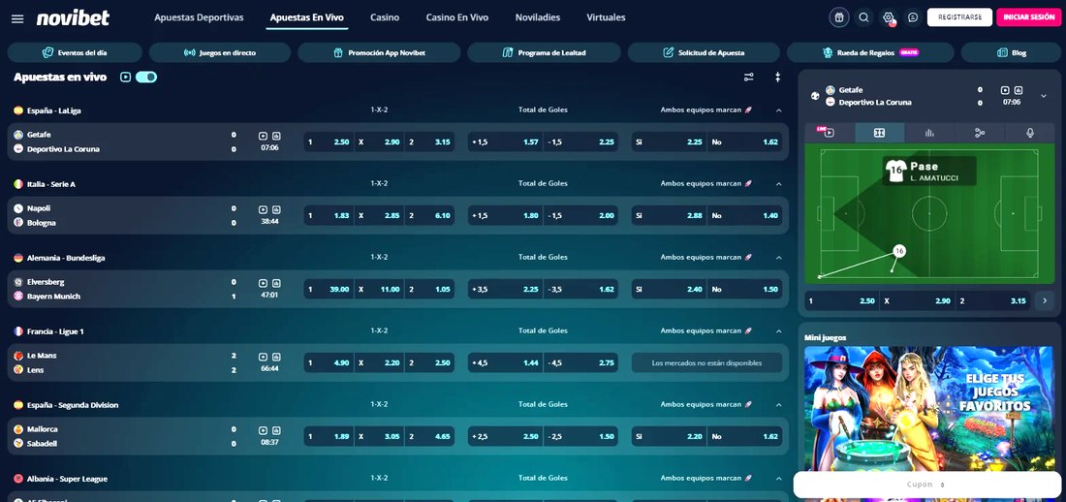Open the live chat bubble icon
Viewport: 1066px width, 502px height.
coord(913,17)
